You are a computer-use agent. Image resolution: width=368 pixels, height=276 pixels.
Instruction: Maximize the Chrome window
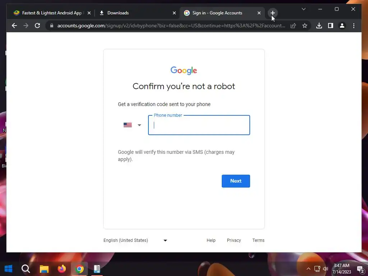click(336, 9)
